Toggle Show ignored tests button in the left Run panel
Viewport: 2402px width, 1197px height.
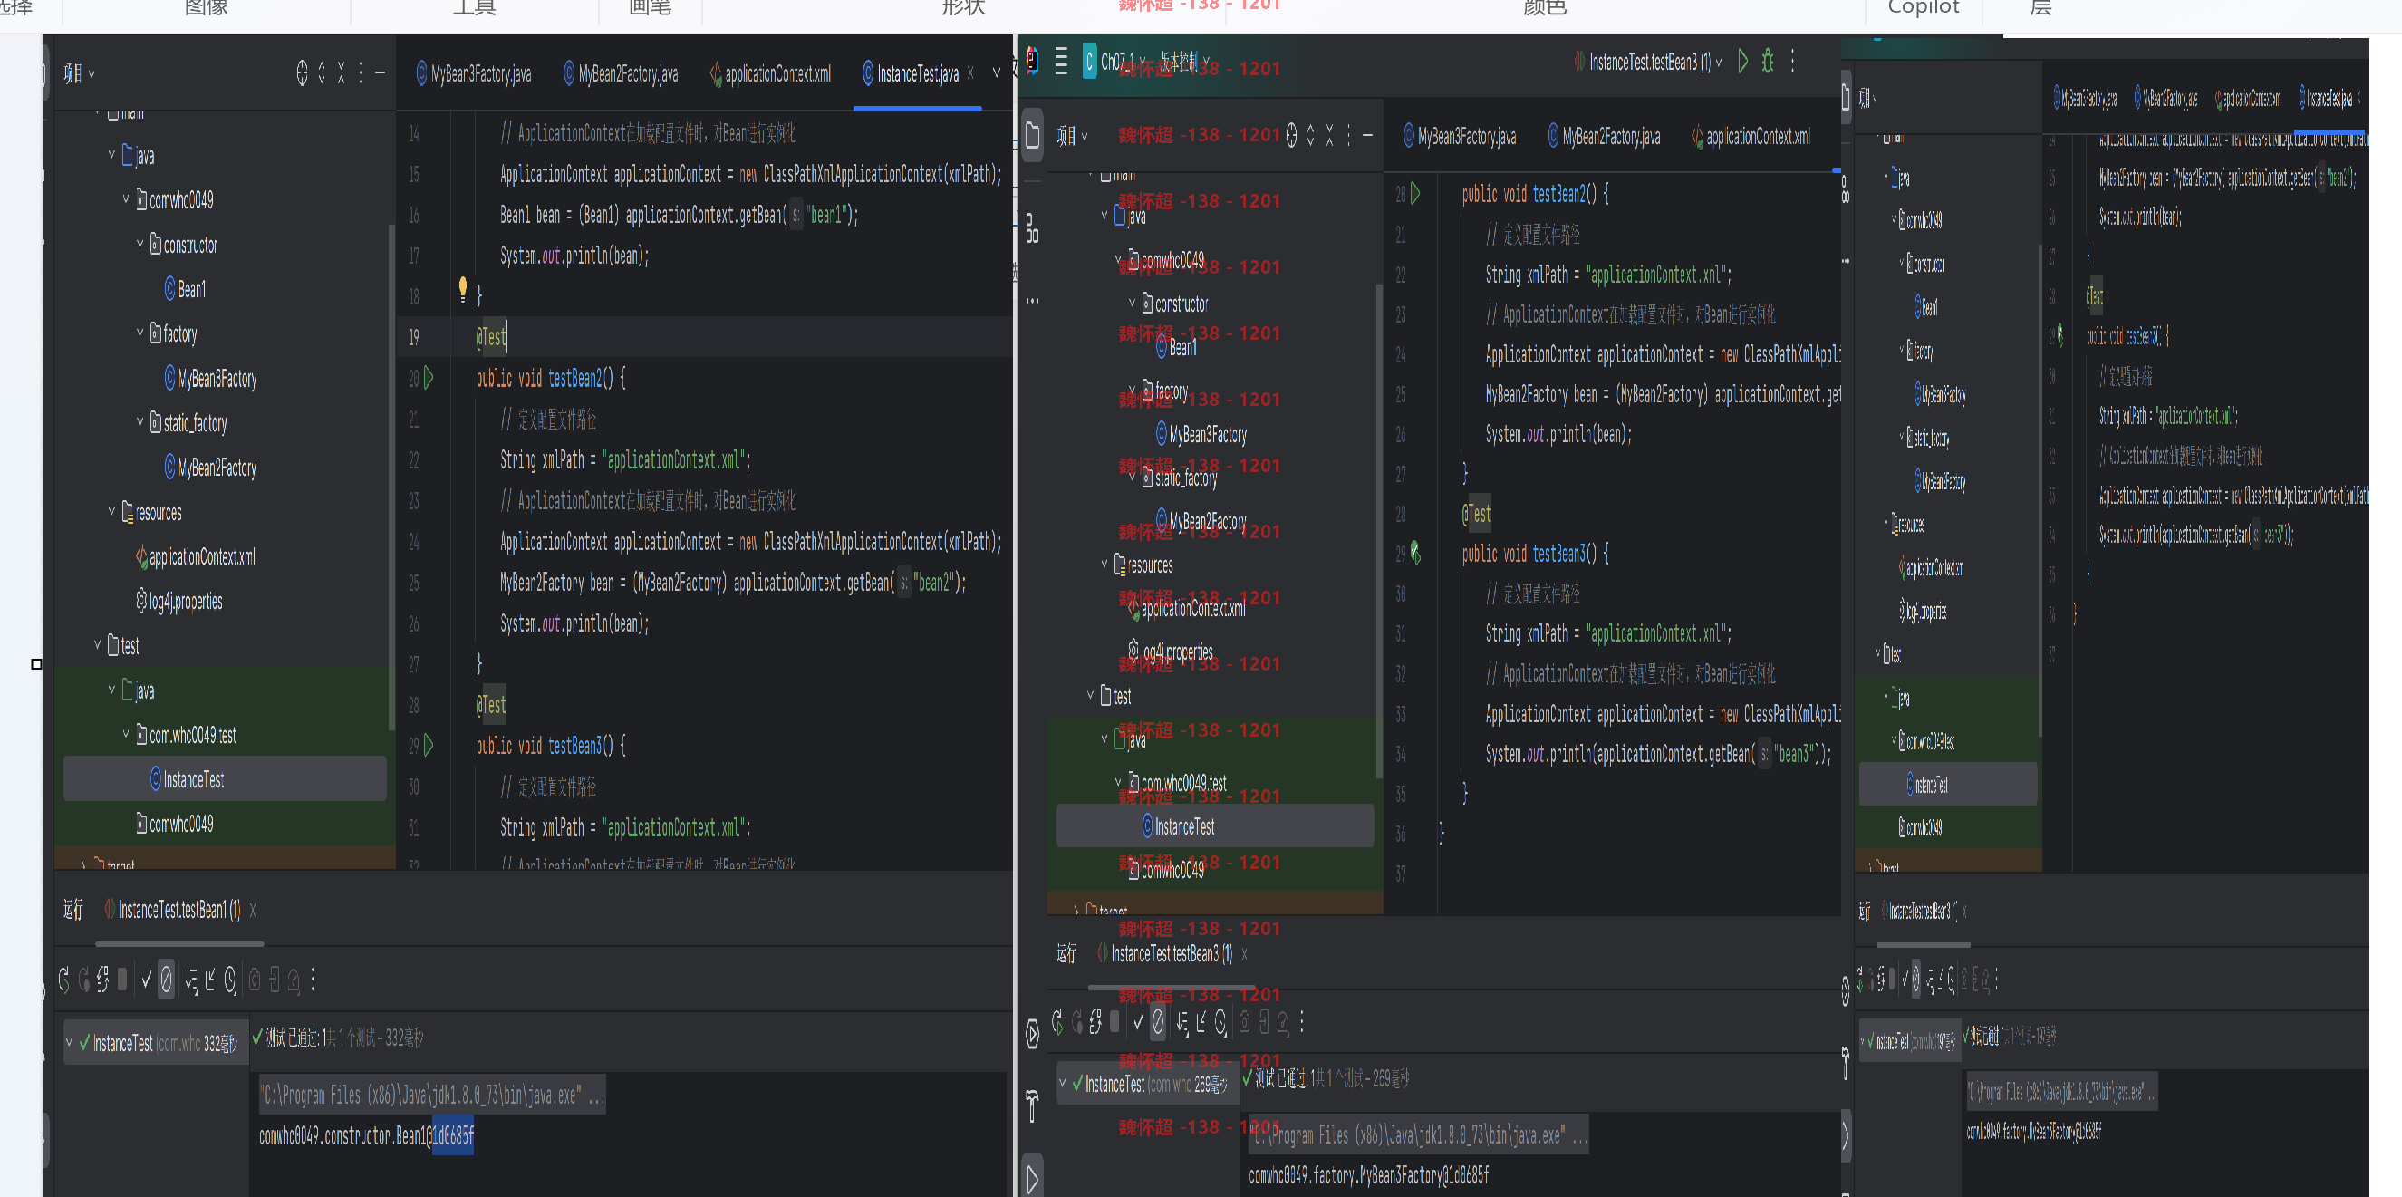(x=166, y=980)
